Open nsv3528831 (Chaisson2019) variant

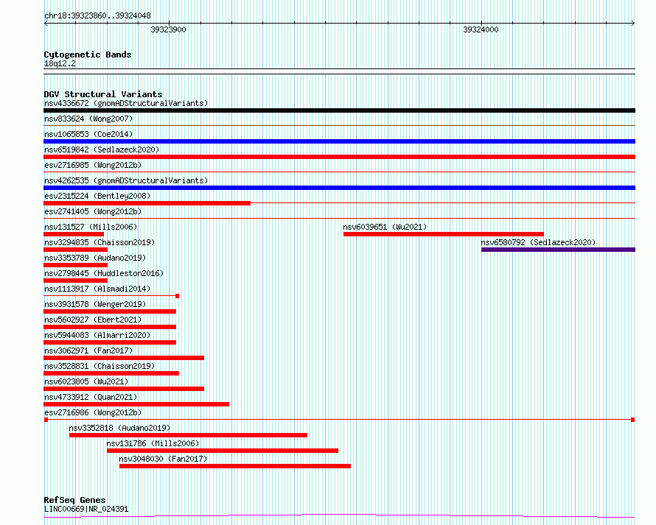coord(100,366)
